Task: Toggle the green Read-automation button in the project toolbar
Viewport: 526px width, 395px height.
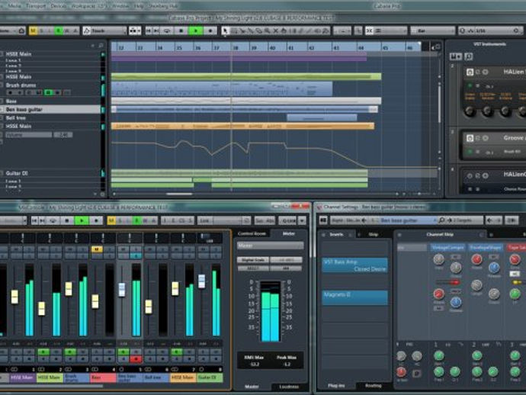Action: click(59, 31)
